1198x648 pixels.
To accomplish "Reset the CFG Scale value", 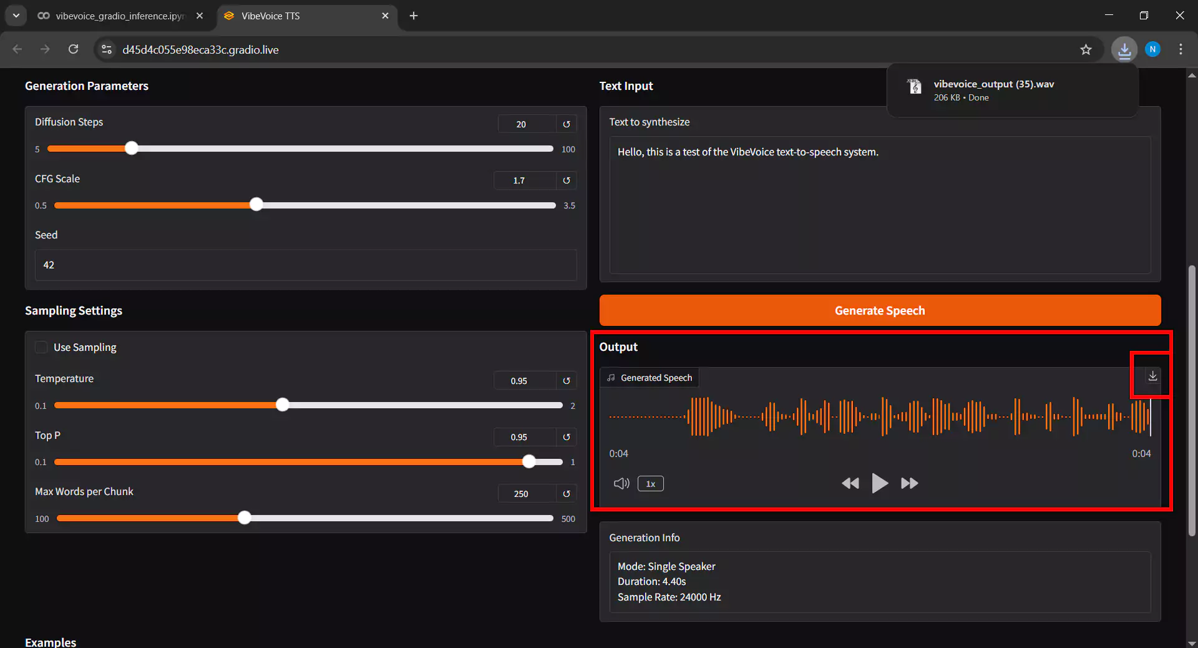I will [565, 180].
